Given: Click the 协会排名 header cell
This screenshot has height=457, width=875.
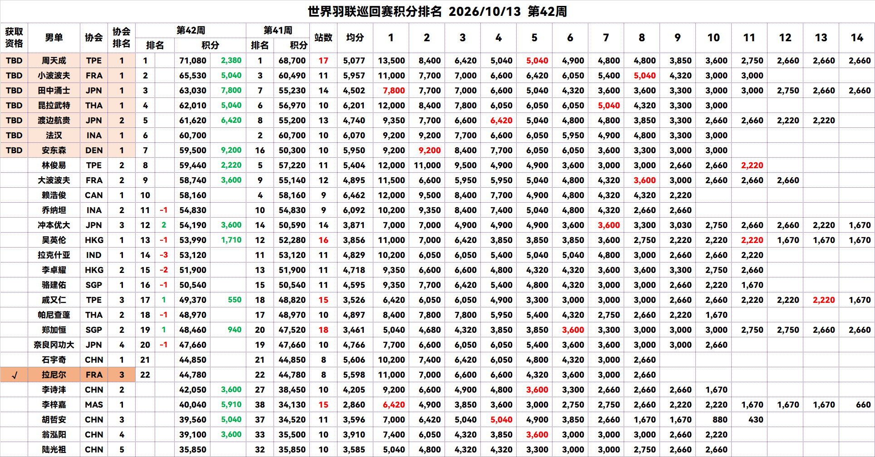Looking at the screenshot, I should tap(122, 38).
